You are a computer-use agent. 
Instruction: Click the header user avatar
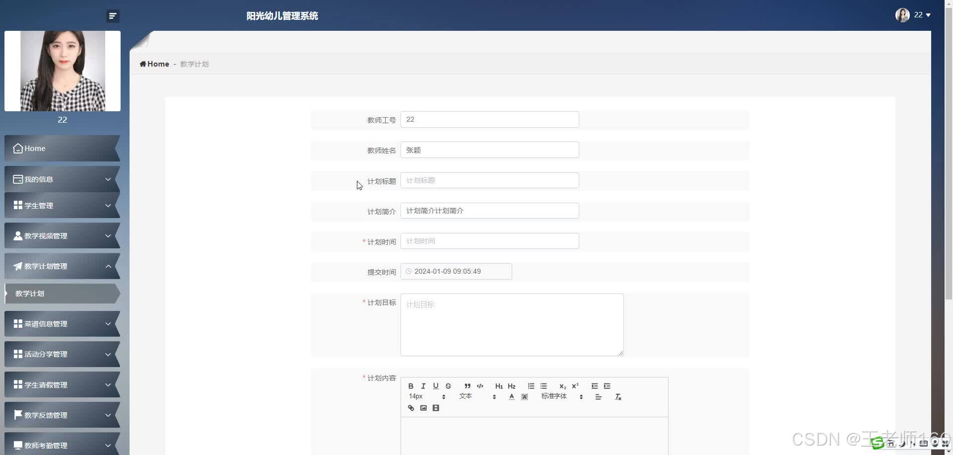coord(902,15)
